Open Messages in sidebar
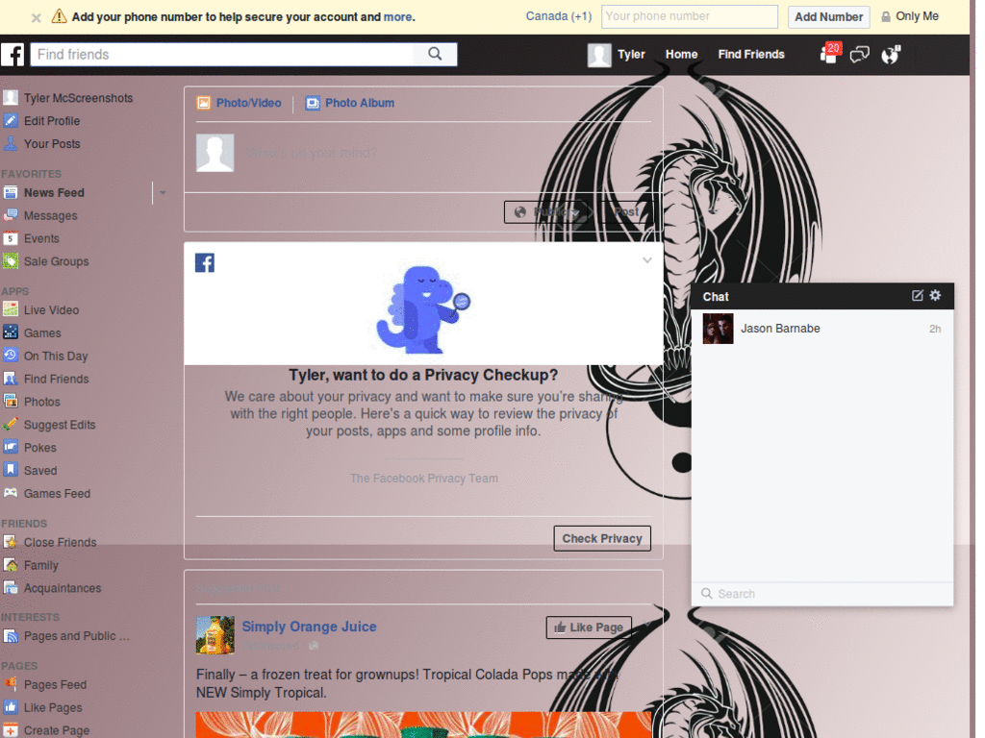This screenshot has width=985, height=738. pyautogui.click(x=40, y=215)
